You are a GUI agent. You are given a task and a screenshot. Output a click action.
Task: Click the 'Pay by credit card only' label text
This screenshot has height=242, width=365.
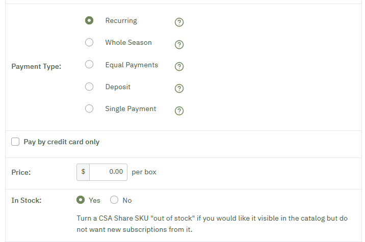[x=62, y=142]
